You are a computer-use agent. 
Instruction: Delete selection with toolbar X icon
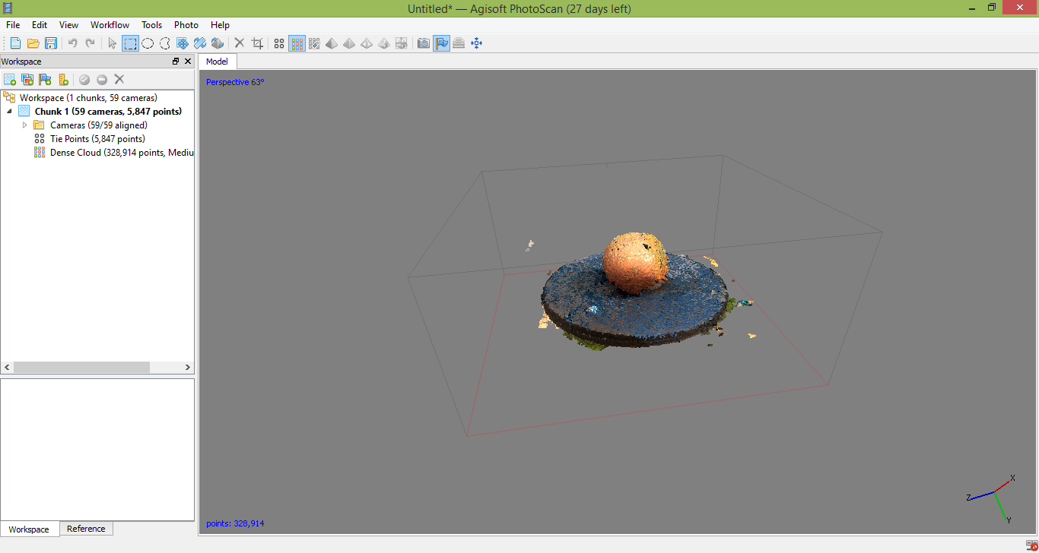tap(239, 43)
